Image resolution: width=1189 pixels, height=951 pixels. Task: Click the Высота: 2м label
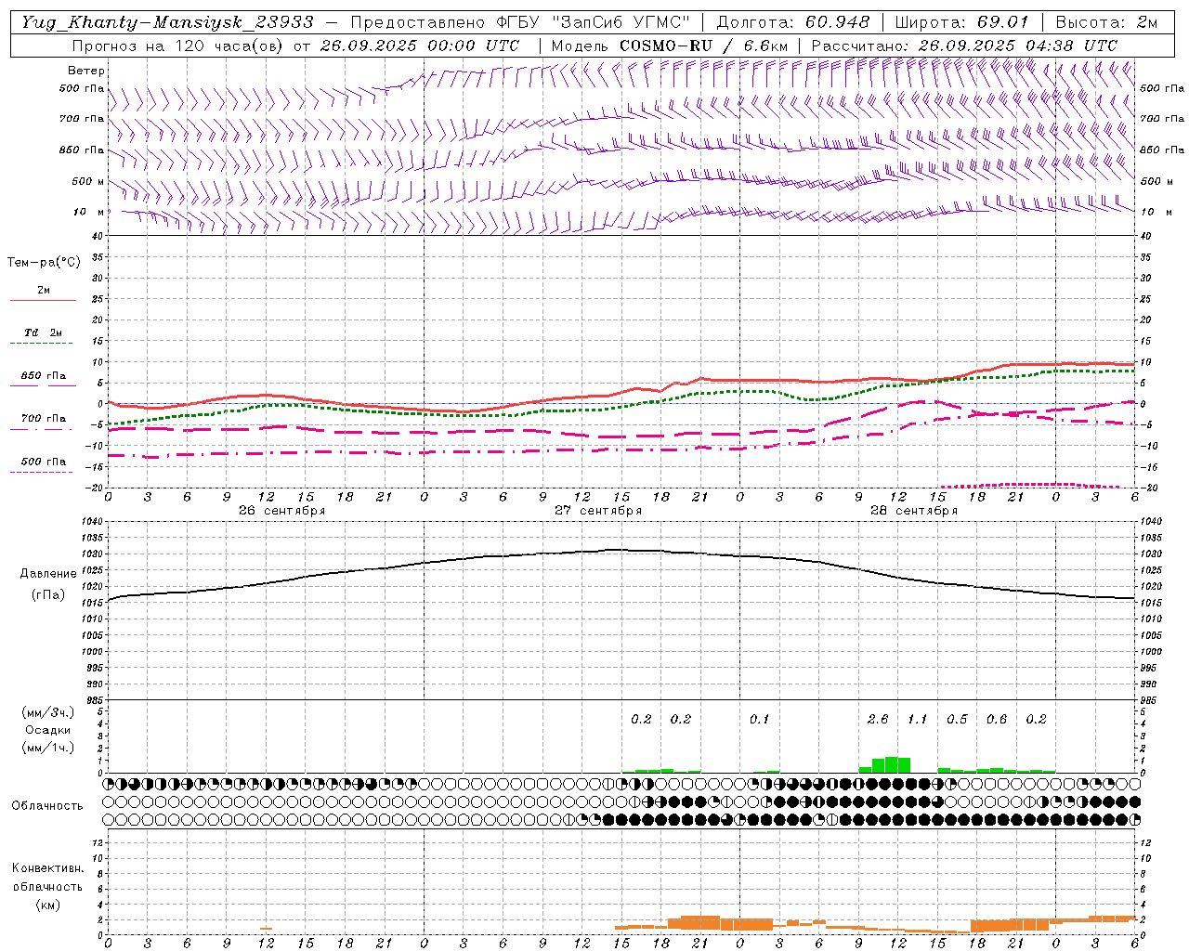1106,22
